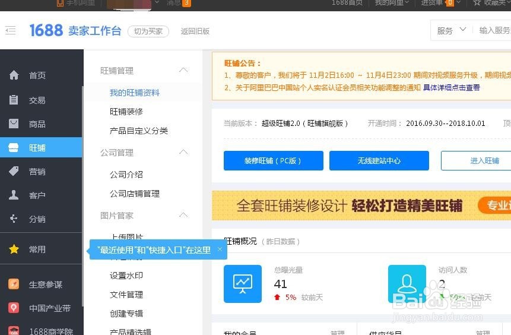The height and width of the screenshot is (335, 511).
Task: Open the 首页 home icon in sidebar
Action: point(14,75)
